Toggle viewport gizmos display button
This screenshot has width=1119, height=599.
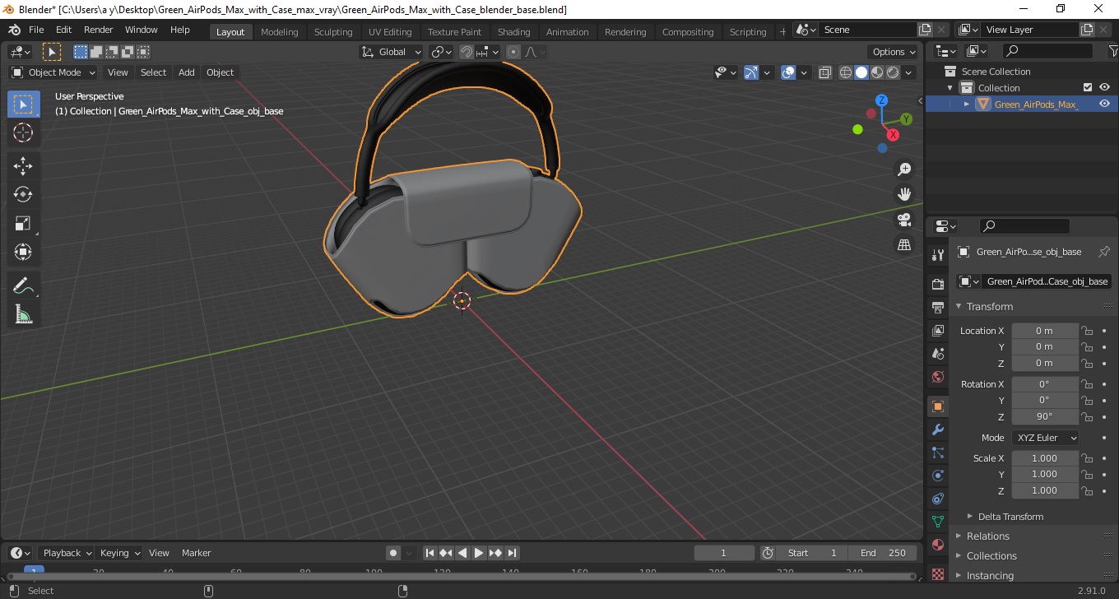tap(750, 72)
